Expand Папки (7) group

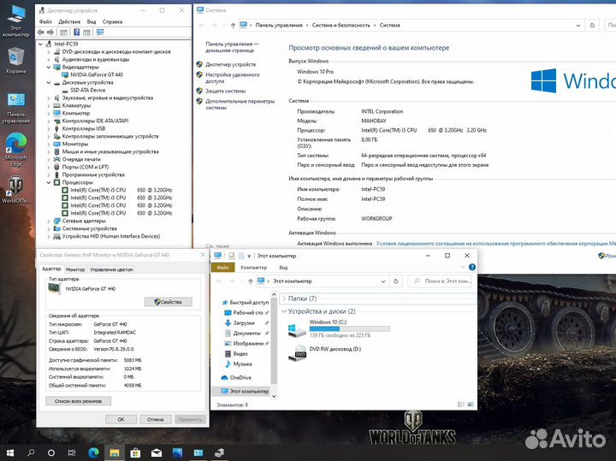click(x=284, y=298)
